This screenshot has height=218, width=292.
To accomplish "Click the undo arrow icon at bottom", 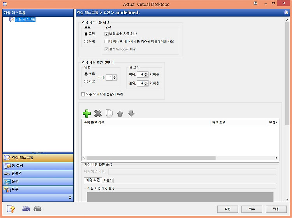I will click(26, 209).
